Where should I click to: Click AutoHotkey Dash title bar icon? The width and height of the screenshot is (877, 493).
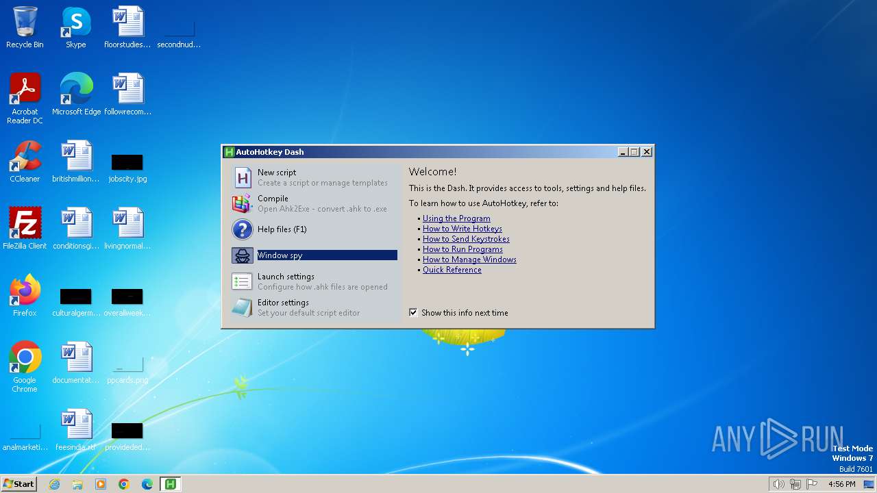tap(230, 152)
